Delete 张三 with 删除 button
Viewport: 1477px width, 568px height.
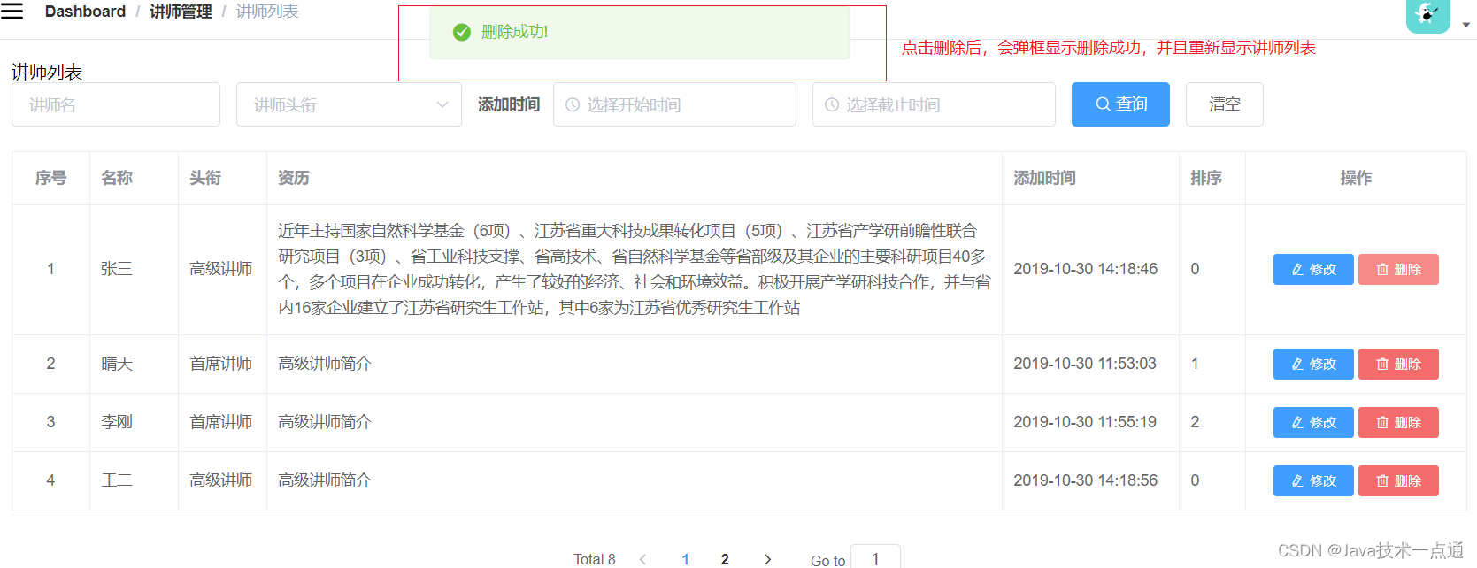1398,270
